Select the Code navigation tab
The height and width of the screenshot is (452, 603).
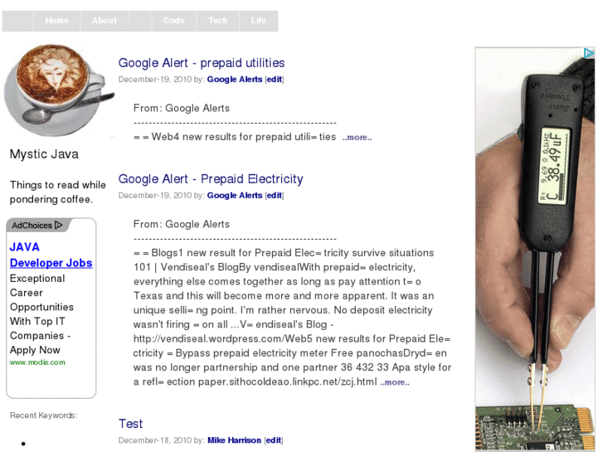174,21
